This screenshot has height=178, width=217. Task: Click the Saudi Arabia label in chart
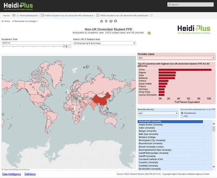[145, 84]
